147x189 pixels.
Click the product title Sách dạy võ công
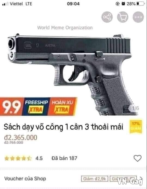(x=63, y=127)
